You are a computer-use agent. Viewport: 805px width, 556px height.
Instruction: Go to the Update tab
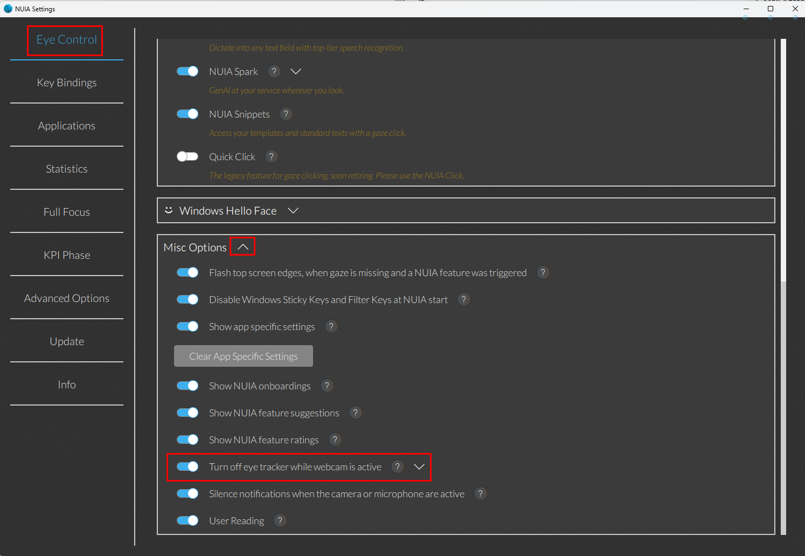coord(67,341)
